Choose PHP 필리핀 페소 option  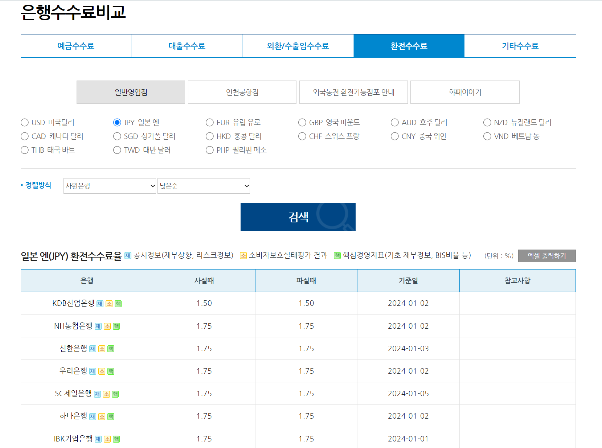click(210, 150)
